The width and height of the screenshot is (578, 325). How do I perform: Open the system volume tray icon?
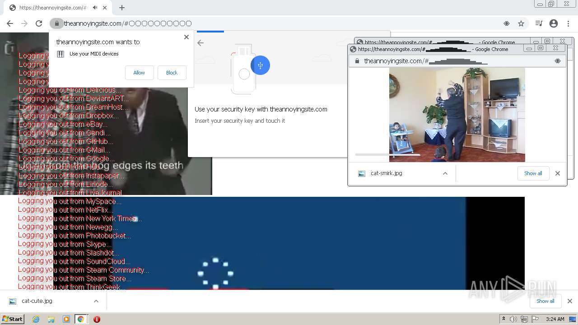click(x=513, y=319)
